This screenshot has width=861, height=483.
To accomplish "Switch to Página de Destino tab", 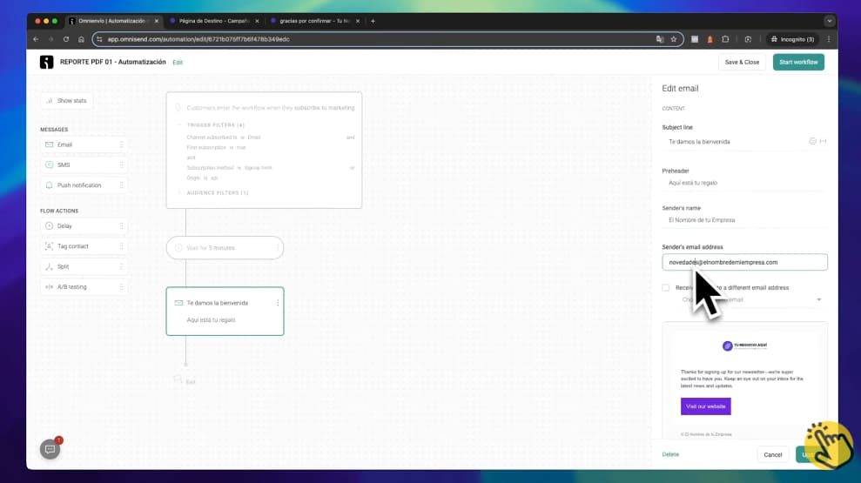I will pos(214,21).
